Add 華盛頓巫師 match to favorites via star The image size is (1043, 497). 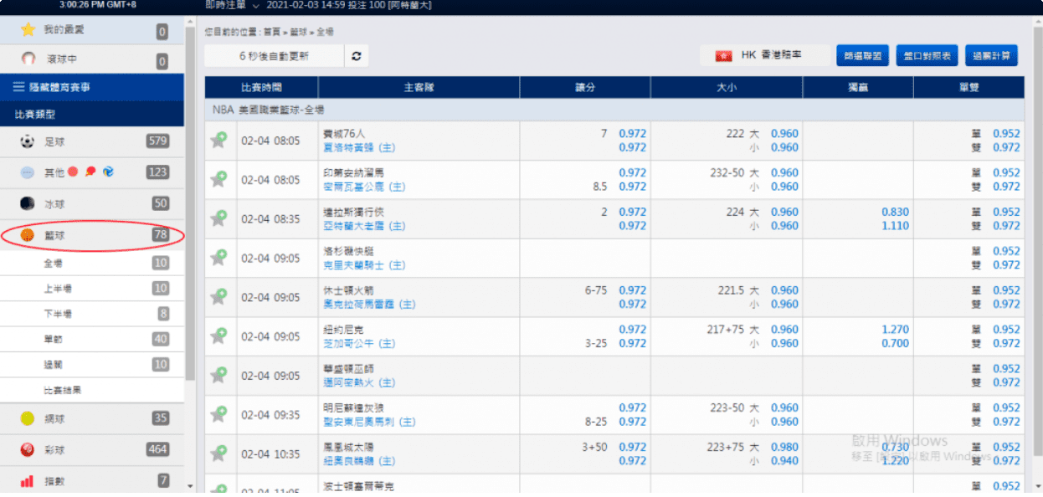219,375
